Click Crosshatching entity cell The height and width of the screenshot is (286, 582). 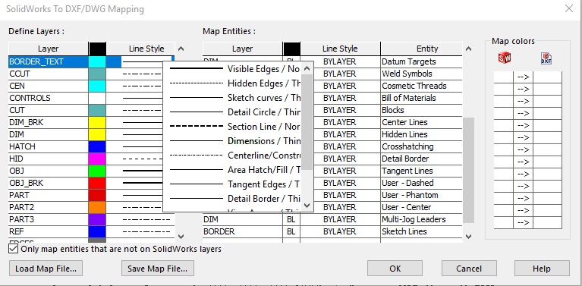[421, 146]
